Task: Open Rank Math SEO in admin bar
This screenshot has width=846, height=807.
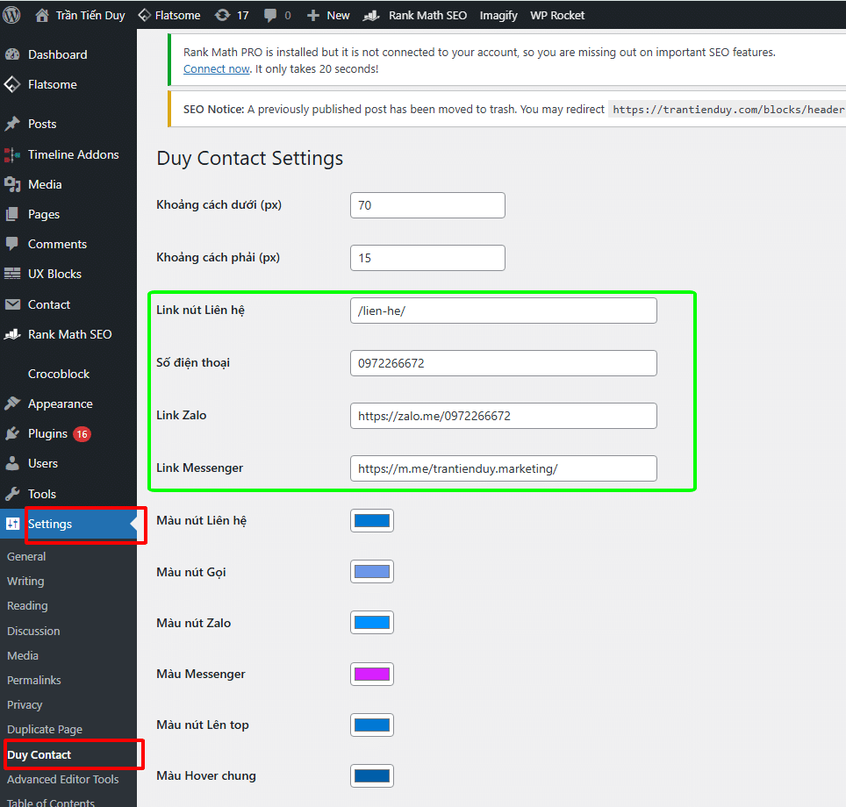Action: click(418, 15)
